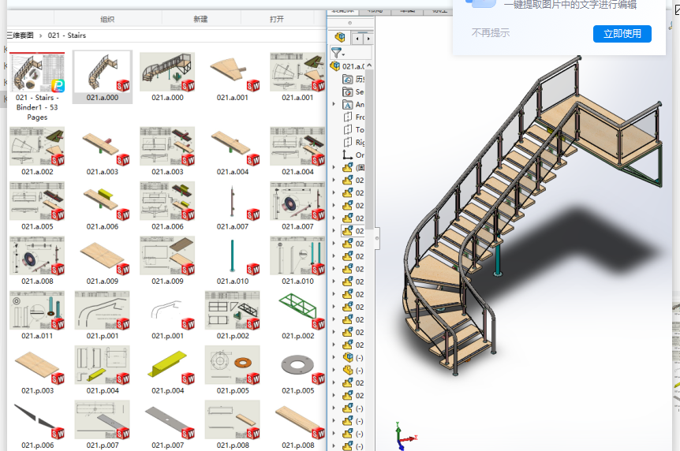Select the root 021.a.0 assembly node
680x451 pixels.
pos(348,66)
